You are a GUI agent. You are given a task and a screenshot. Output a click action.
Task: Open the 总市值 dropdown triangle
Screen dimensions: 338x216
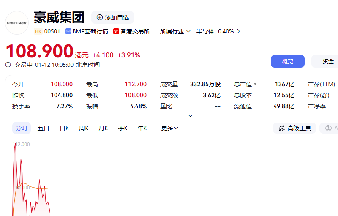coord(255,84)
